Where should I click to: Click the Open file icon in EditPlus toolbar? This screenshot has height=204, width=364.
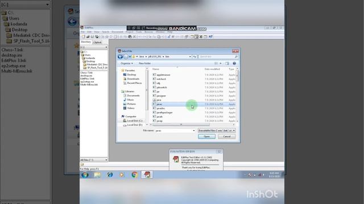[88, 37]
